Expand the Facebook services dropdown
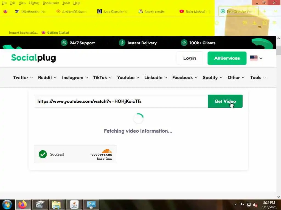 pyautogui.click(x=185, y=77)
